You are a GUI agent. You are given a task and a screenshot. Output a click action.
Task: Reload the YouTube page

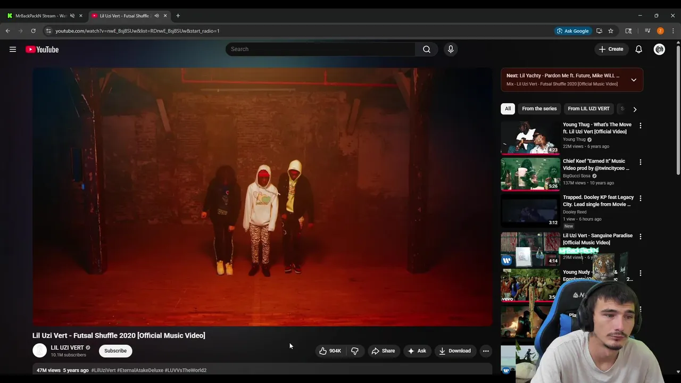[x=33, y=31]
